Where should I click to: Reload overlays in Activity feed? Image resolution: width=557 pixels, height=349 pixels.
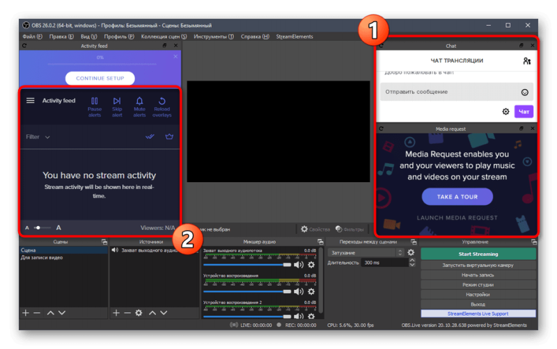(x=162, y=107)
